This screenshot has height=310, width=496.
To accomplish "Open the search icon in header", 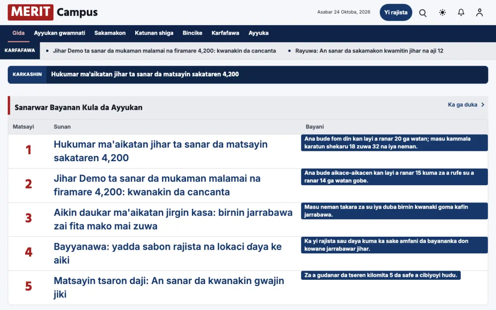I will point(423,13).
